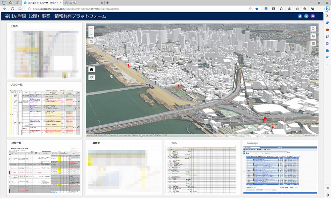Click the round clock widget below camera

[x=91, y=77]
